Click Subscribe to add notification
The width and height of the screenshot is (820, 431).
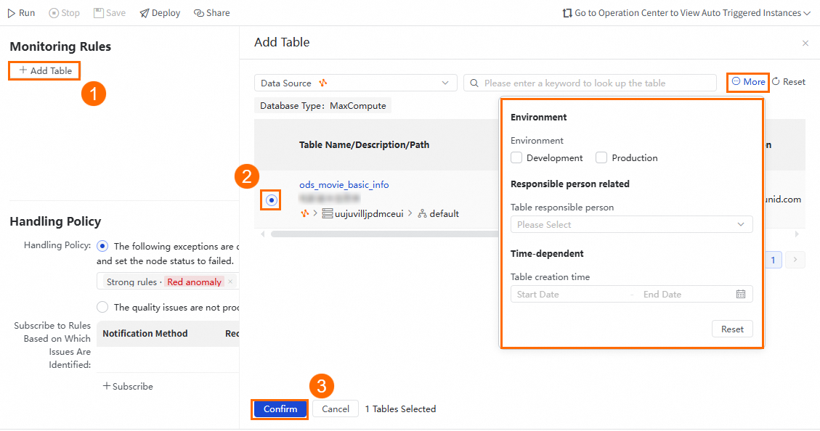(x=128, y=386)
